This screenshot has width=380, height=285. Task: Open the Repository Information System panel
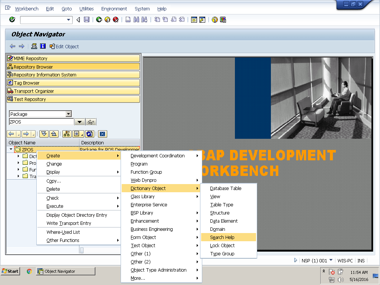pyautogui.click(x=73, y=75)
